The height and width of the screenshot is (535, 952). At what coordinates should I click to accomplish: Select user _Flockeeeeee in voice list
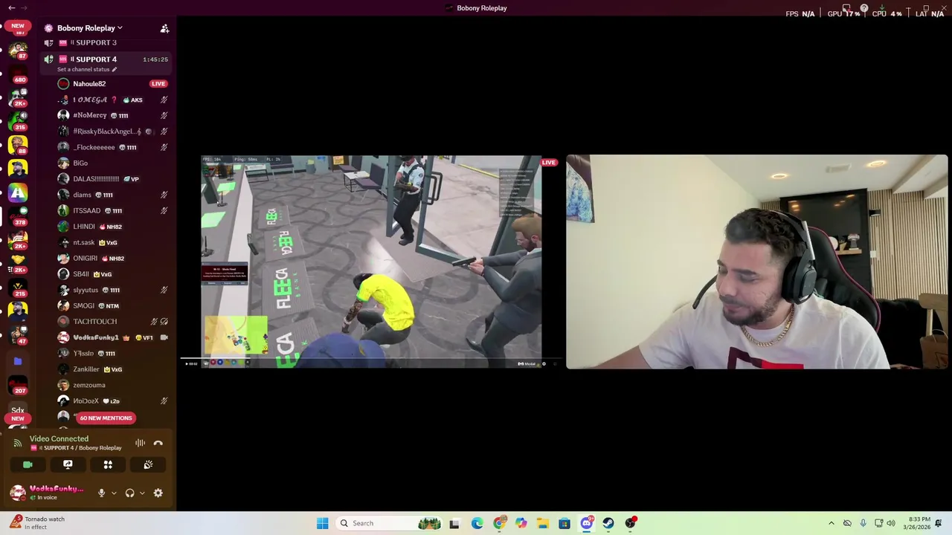[x=112, y=147]
